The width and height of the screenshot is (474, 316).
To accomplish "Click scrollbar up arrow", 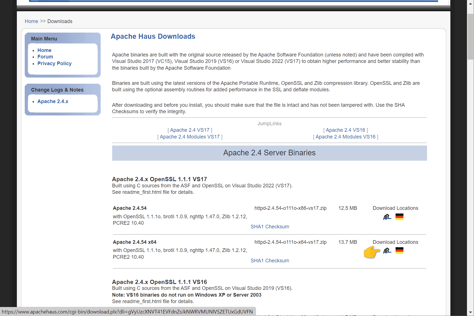I will point(471,3).
